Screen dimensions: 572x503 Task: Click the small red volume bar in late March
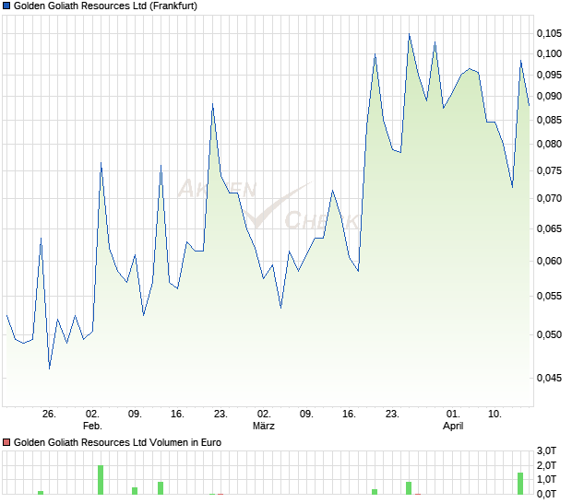pos(417,493)
